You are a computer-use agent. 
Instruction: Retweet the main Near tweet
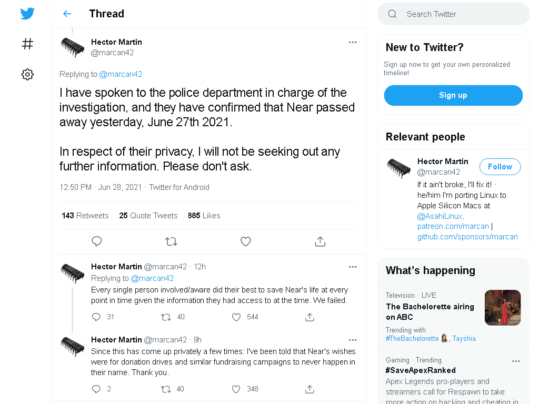point(171,241)
